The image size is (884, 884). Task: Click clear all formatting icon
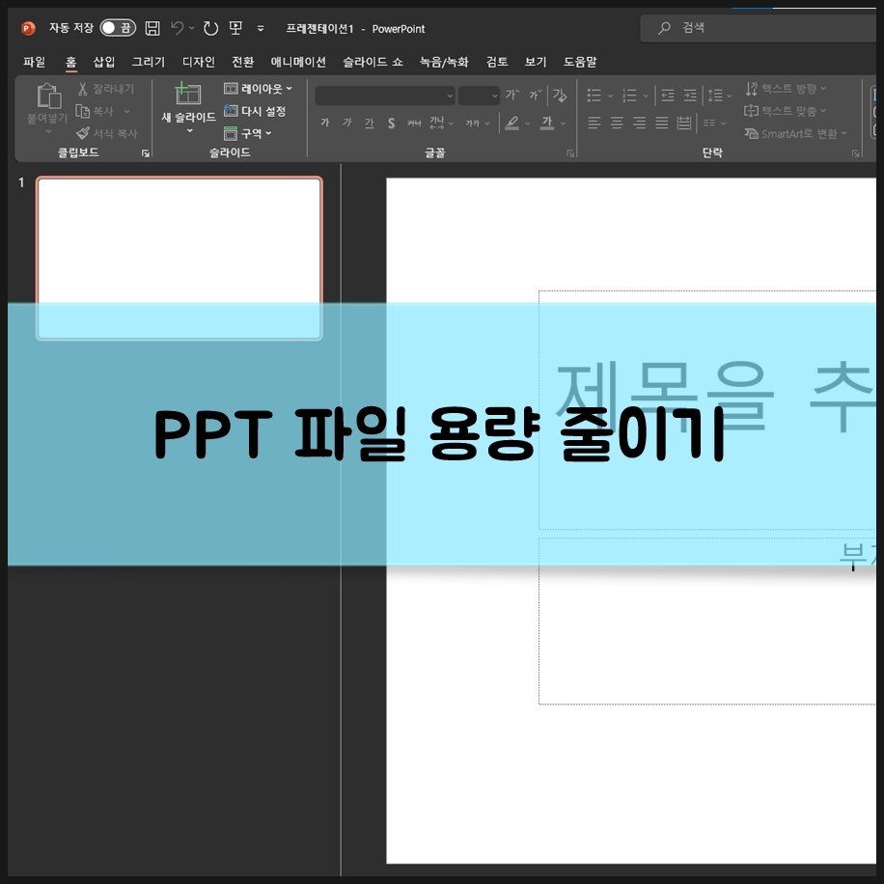[x=560, y=95]
